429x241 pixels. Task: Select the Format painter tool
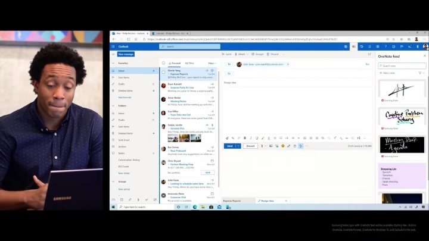(227, 138)
